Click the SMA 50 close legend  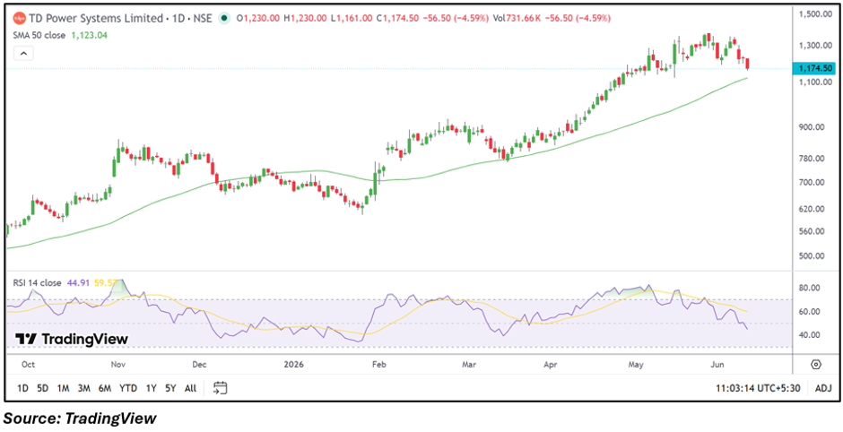40,36
